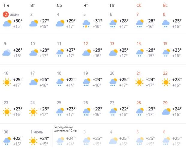
Task: Click the sun icon for 1 июль
Action: (x=33, y=141)
